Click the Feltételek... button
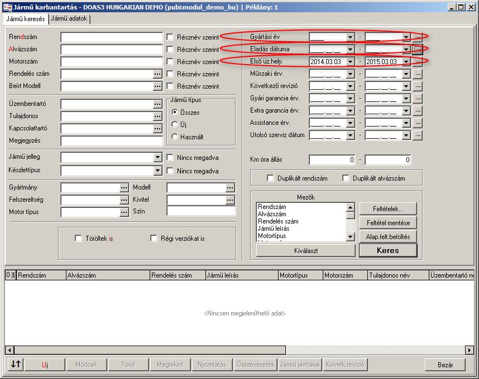Screen dimensions: 479x379 tap(388, 209)
